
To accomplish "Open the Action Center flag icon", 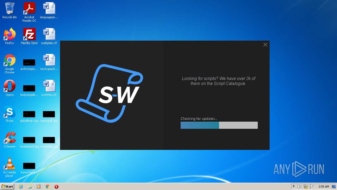I will pos(312,187).
